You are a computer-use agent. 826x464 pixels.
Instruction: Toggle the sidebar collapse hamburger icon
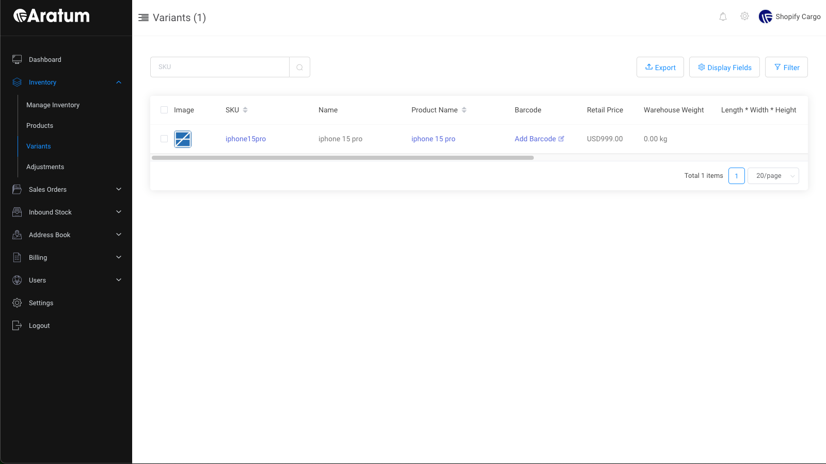click(144, 18)
